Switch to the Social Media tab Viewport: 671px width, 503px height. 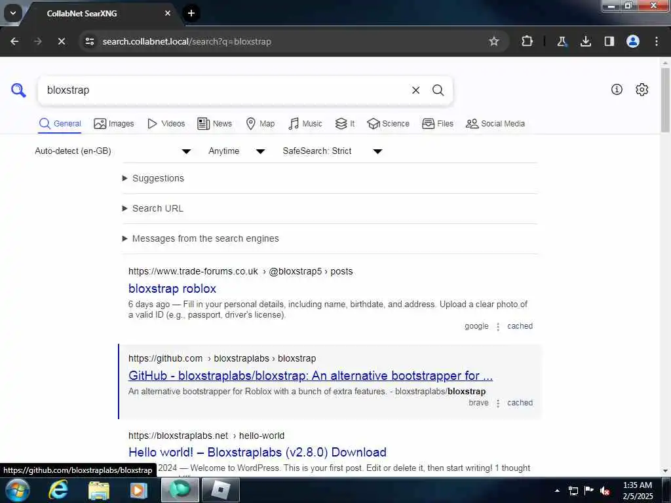495,124
